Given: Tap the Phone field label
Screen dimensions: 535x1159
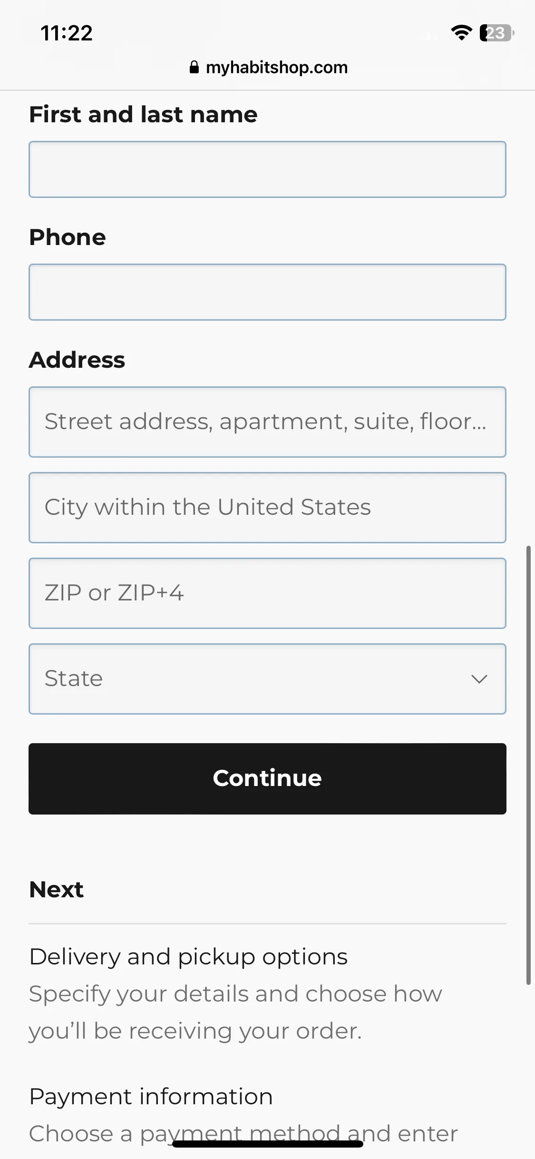Looking at the screenshot, I should [x=68, y=237].
